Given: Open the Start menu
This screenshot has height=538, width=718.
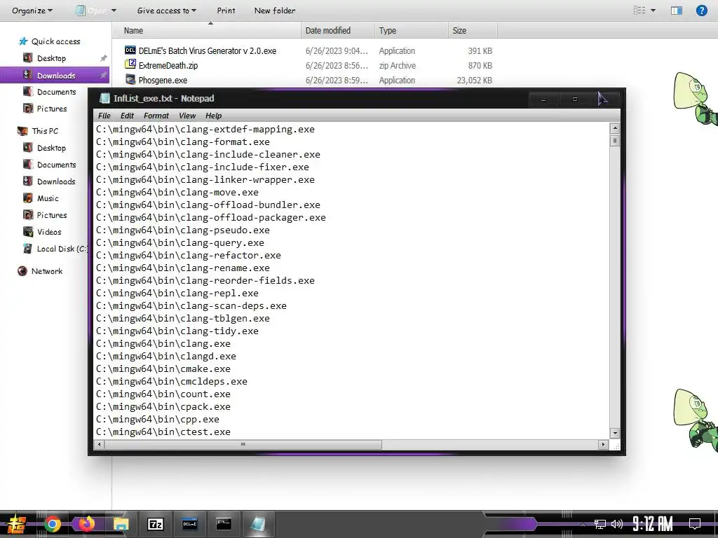Looking at the screenshot, I should (15, 525).
